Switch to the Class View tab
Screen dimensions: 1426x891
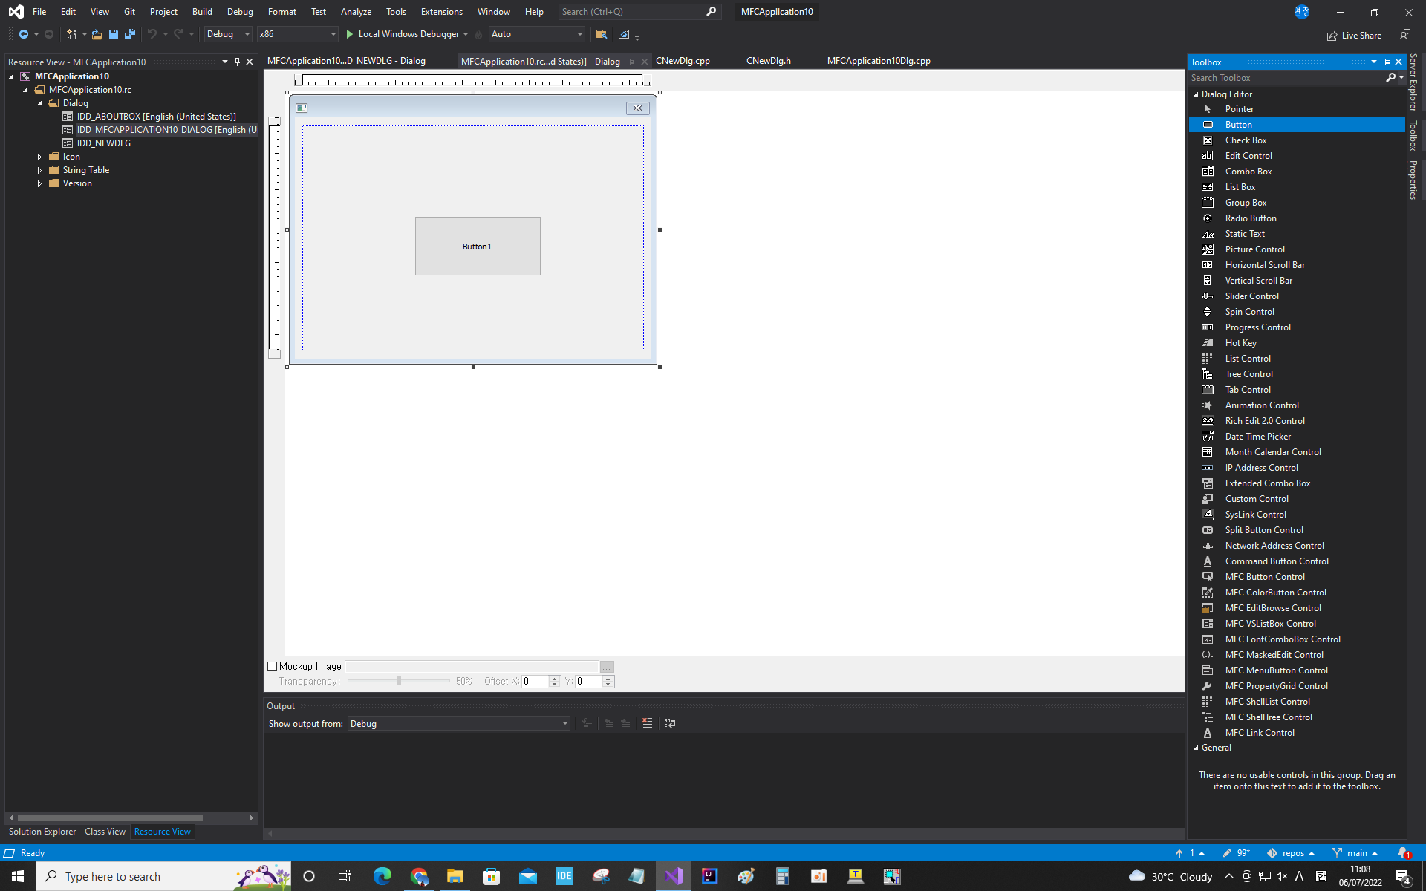(x=105, y=832)
